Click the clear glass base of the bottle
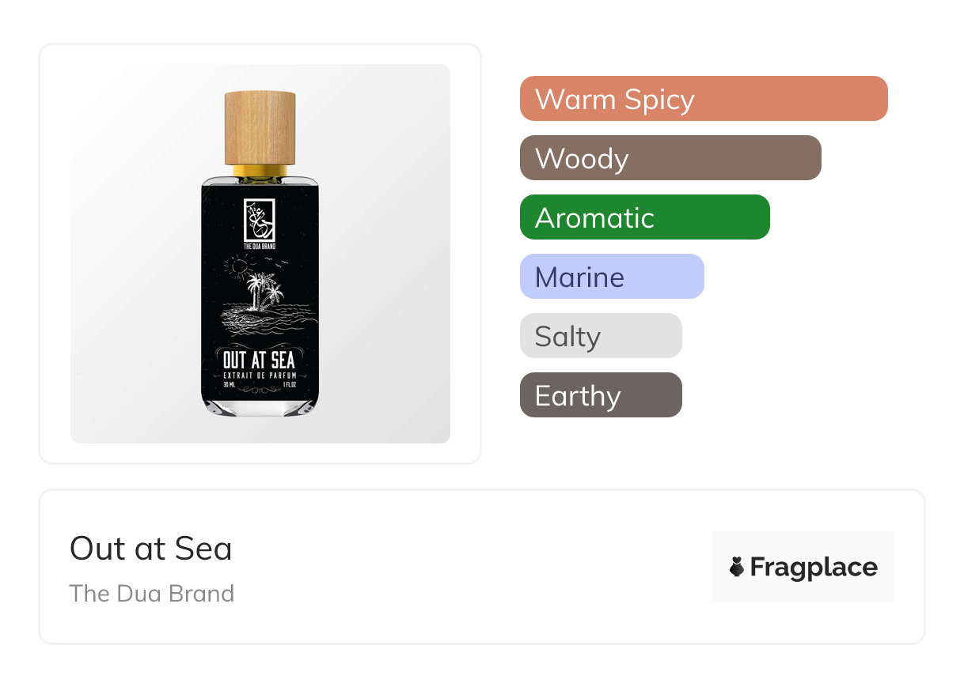Viewport: 964px width, 683px height. tap(260, 406)
